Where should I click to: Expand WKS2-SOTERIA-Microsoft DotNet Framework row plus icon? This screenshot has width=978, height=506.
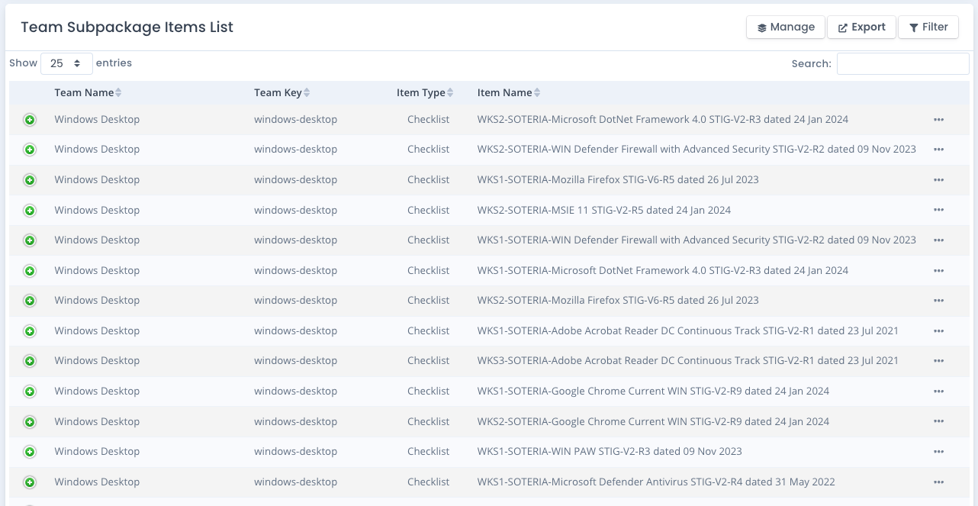coord(30,120)
